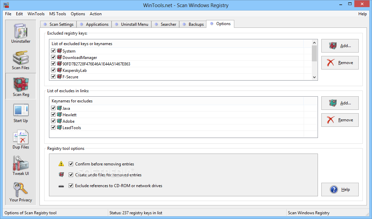The width and height of the screenshot is (372, 219).
Task: Click the yellow warning icon beside Confirm option
Action: (x=61, y=164)
